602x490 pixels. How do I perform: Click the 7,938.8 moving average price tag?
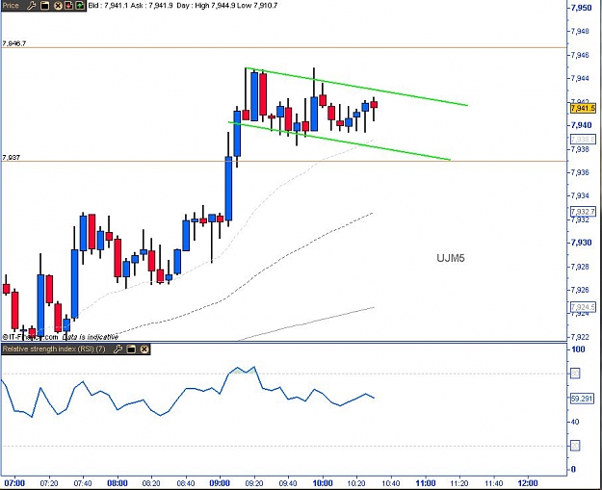(x=583, y=139)
